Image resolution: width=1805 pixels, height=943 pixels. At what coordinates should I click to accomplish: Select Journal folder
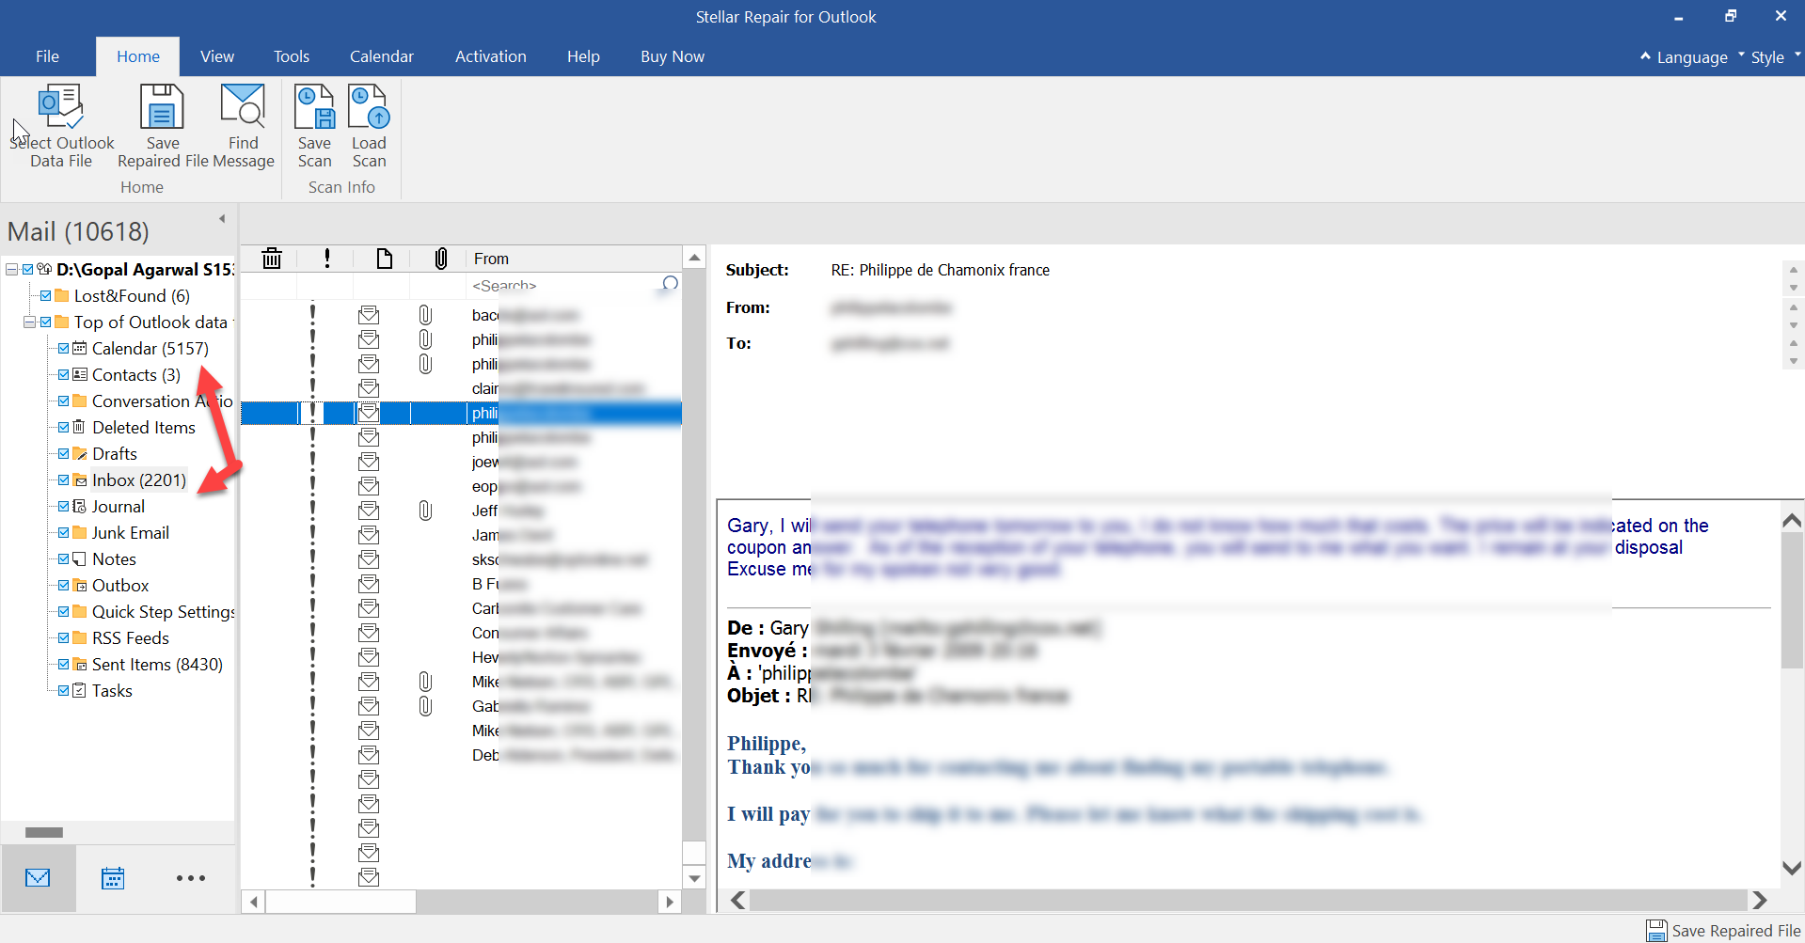click(x=119, y=506)
